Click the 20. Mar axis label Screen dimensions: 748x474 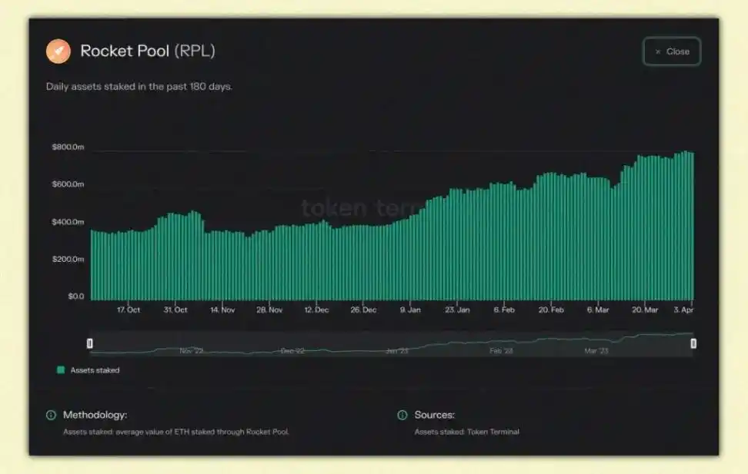pyautogui.click(x=645, y=310)
